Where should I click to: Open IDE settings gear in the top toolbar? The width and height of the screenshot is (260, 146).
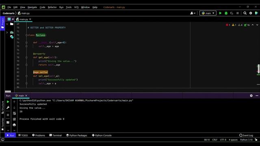click(251, 13)
